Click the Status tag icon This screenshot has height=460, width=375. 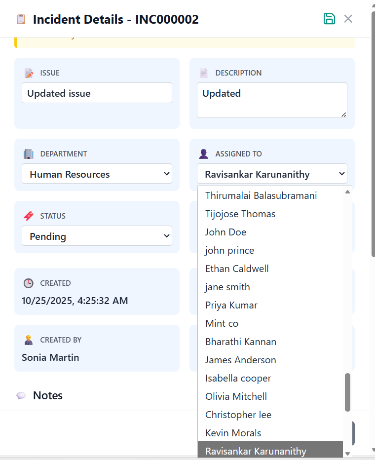29,216
